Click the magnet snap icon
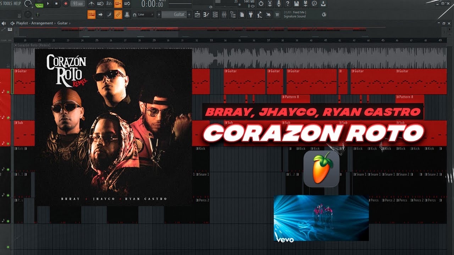The width and height of the screenshot is (454, 255). tap(134, 15)
